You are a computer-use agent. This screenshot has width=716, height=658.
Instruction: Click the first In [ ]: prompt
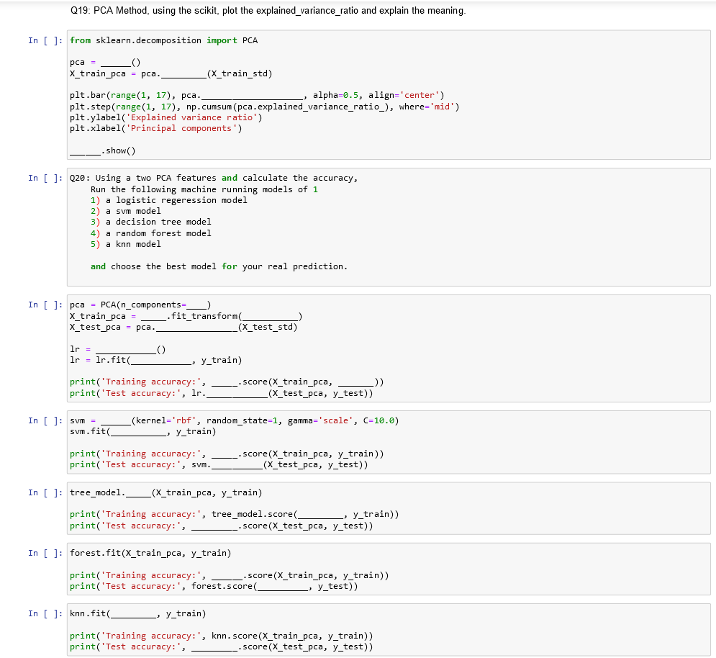pyautogui.click(x=45, y=40)
